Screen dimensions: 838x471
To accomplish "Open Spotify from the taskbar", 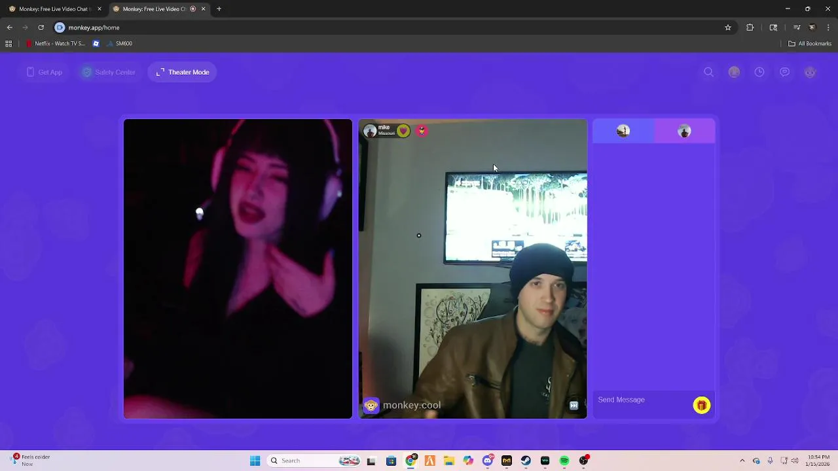I will point(564,461).
